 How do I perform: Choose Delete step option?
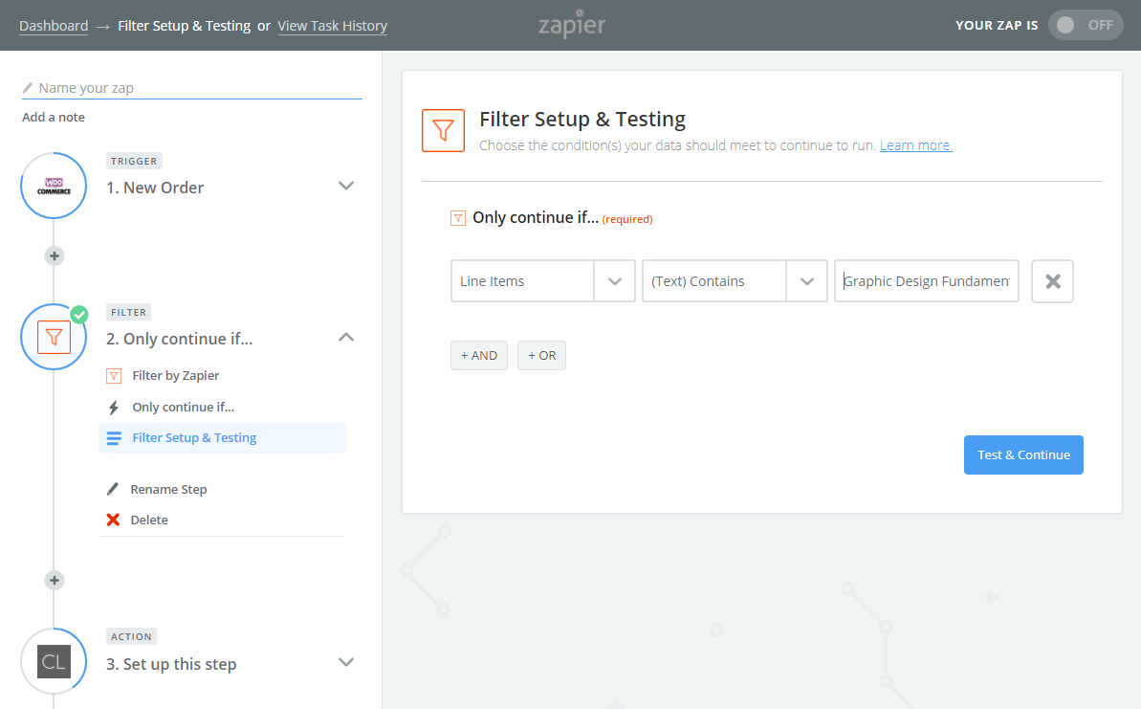point(149,520)
